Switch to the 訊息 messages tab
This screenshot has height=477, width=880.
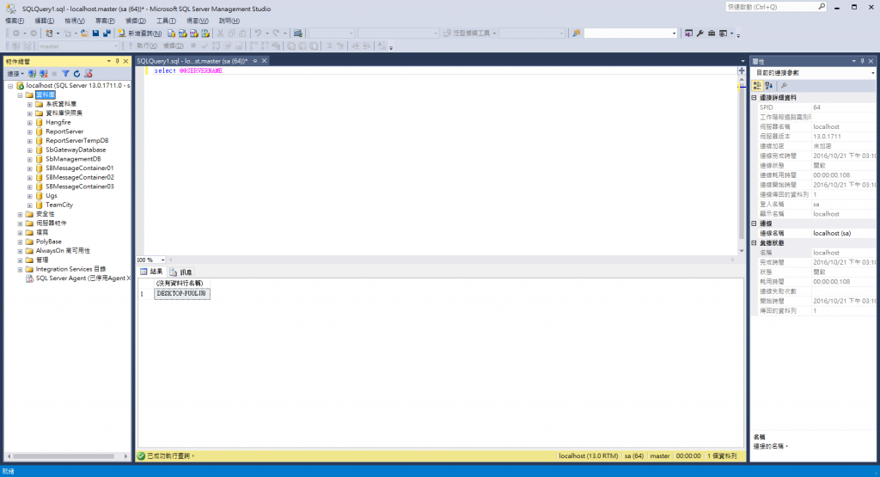pos(180,272)
